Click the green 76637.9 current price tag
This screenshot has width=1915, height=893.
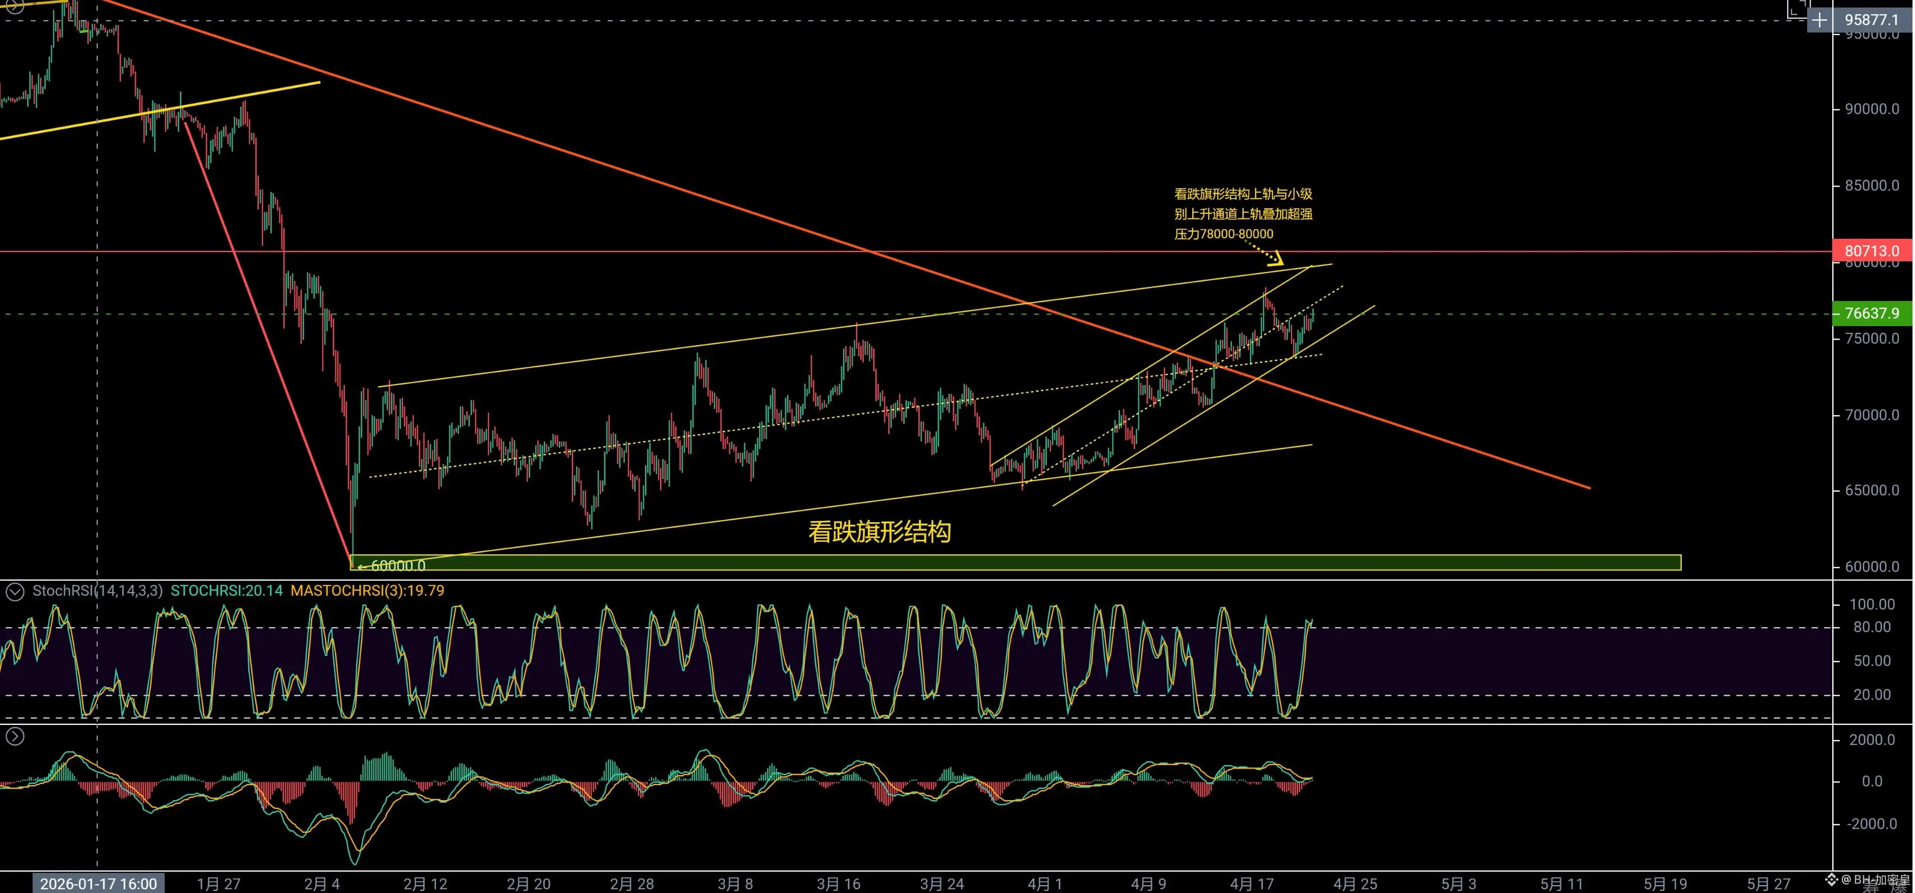coord(1872,314)
